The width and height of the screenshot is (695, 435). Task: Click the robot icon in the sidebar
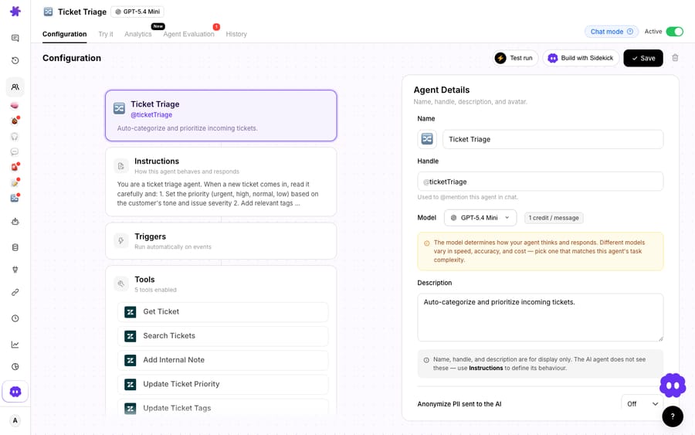(x=15, y=221)
